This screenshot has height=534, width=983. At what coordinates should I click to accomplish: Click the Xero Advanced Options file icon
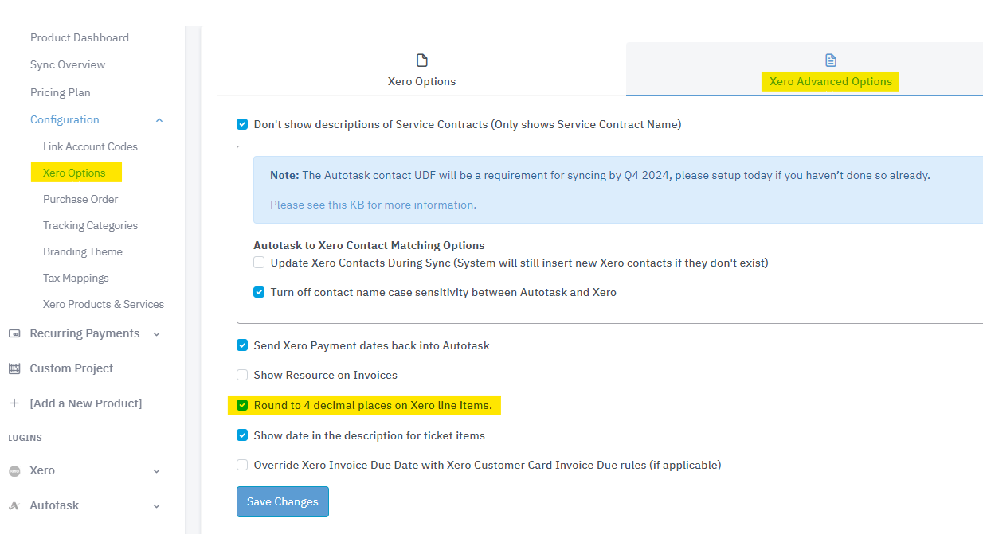[830, 60]
